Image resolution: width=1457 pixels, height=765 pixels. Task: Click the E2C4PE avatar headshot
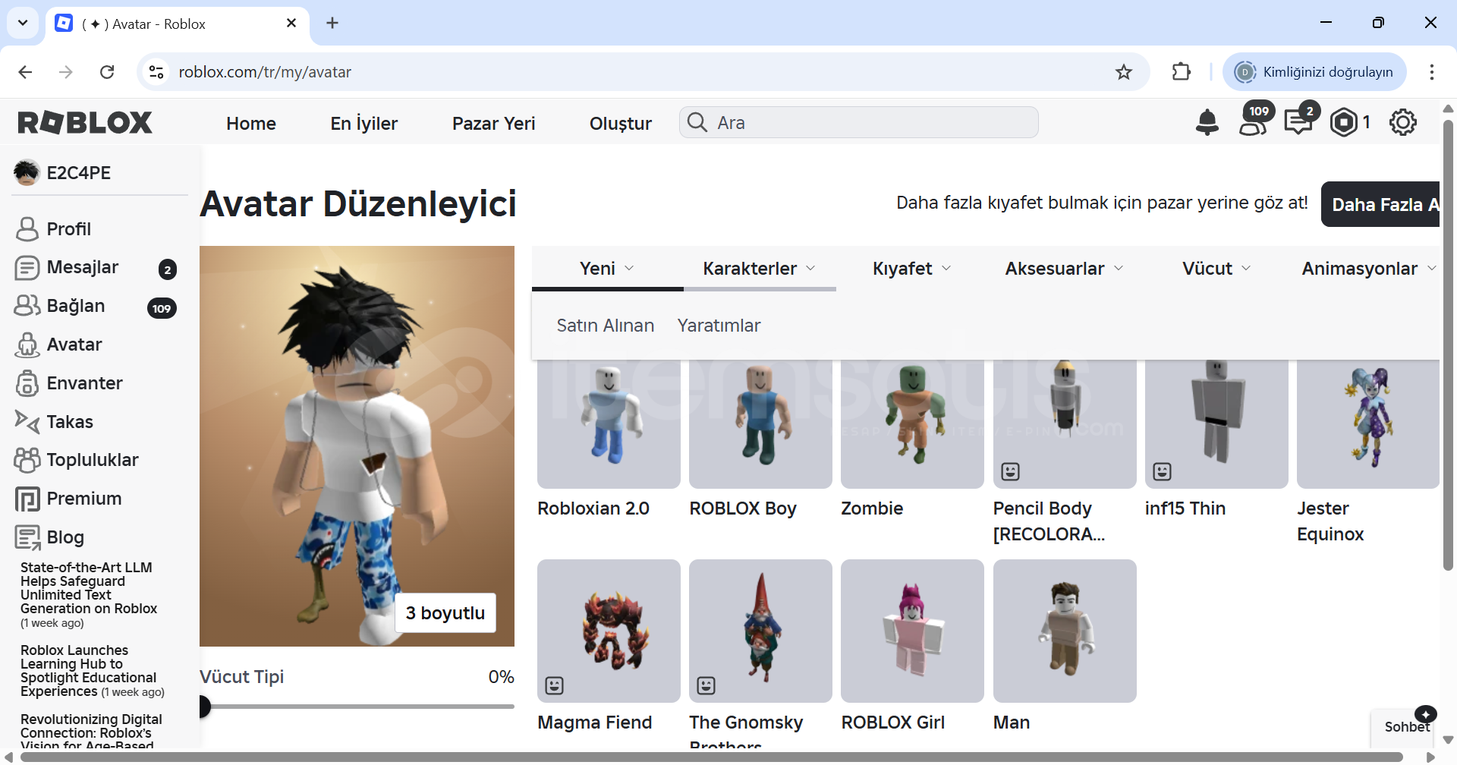(27, 172)
